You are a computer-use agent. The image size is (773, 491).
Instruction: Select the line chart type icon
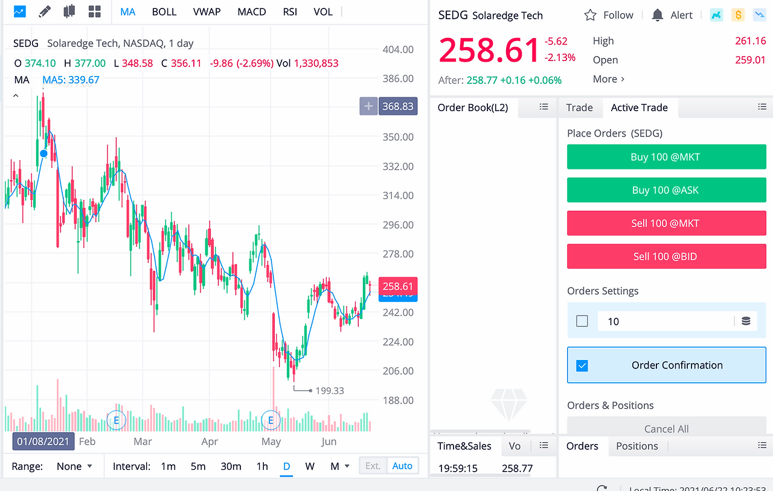(x=19, y=11)
